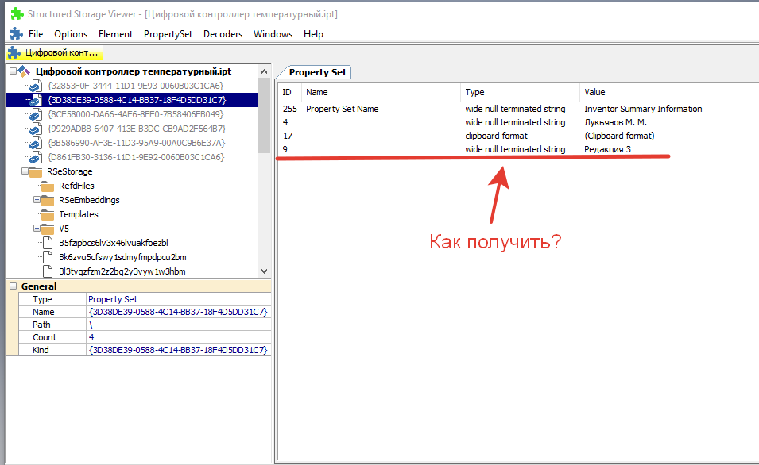759x465 pixels.
Task: Select row 255 Property Set Name
Action: click(x=518, y=109)
